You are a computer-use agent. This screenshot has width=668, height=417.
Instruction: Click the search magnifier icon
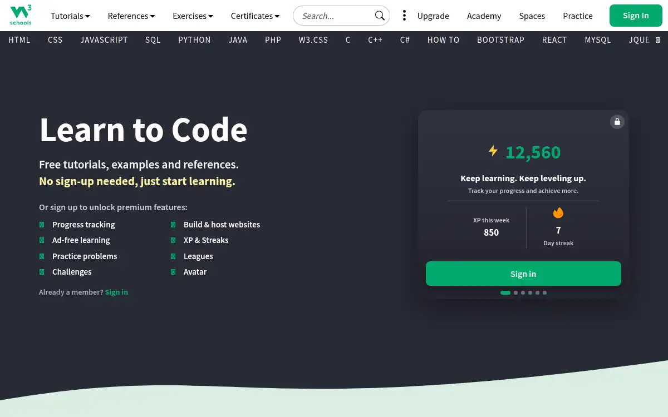pyautogui.click(x=380, y=16)
